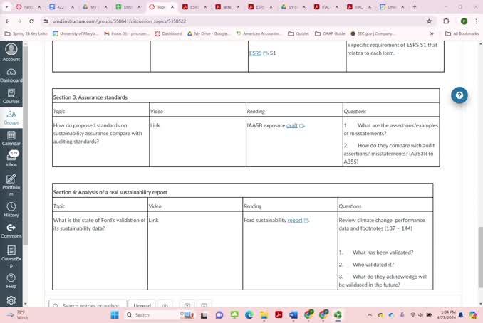Focus the Search entries or author field
The width and height of the screenshot is (483, 323).
pos(89,305)
